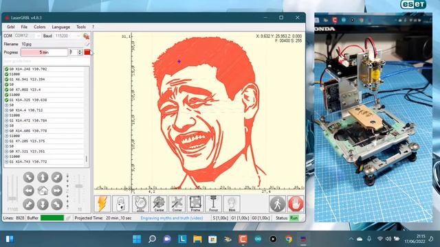This screenshot has height=247, width=440.
Task: Click the walking man Resume button
Action: tap(277, 204)
